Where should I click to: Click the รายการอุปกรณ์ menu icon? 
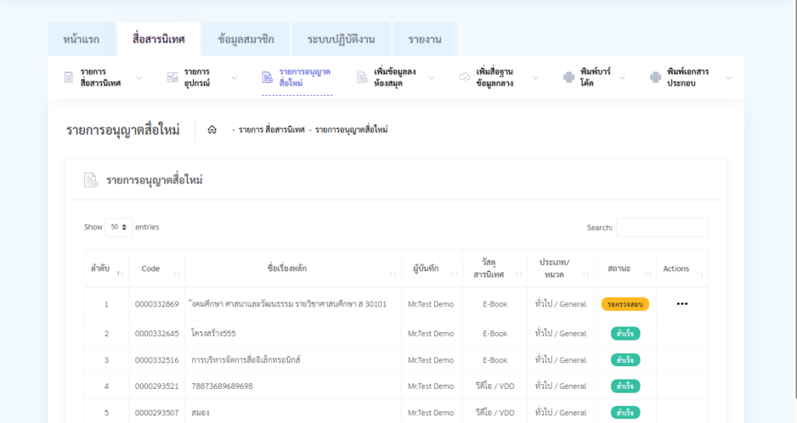[x=173, y=78]
